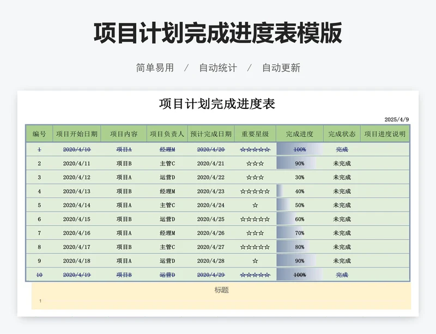Click the 完成进度 column header

click(x=300, y=134)
